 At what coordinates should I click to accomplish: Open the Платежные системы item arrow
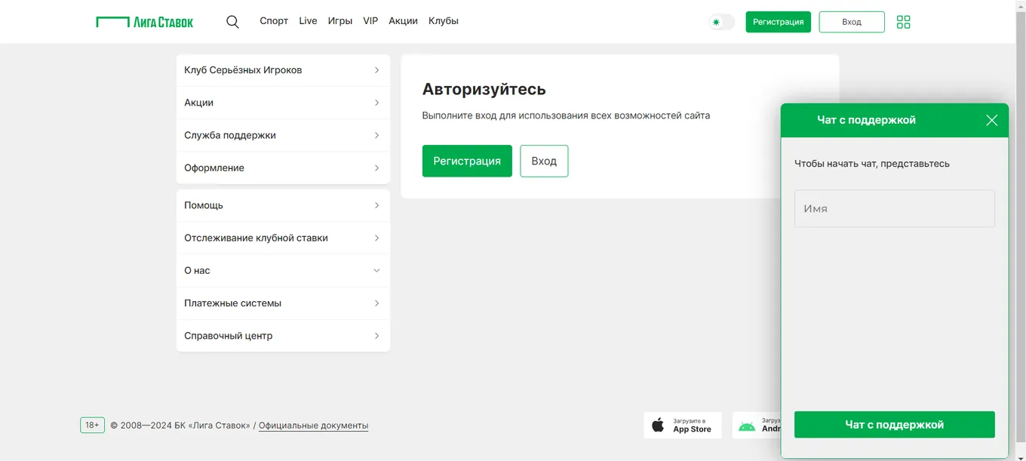pos(376,303)
